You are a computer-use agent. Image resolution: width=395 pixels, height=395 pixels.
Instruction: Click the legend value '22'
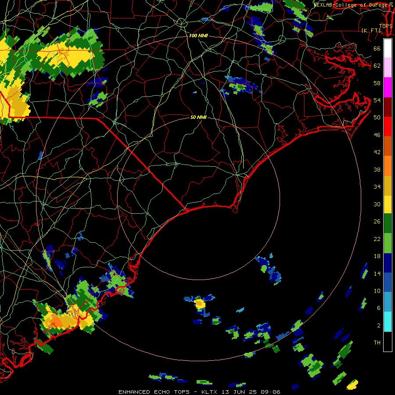coord(377,239)
